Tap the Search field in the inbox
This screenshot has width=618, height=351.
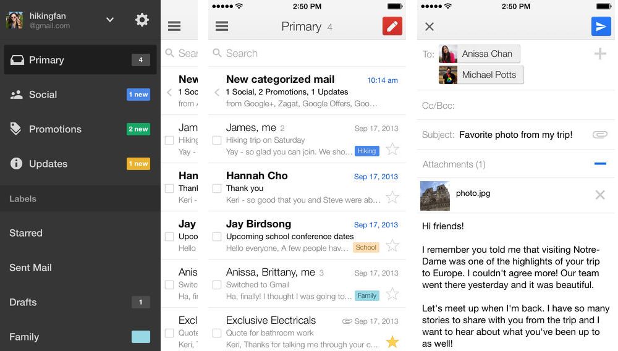point(307,54)
